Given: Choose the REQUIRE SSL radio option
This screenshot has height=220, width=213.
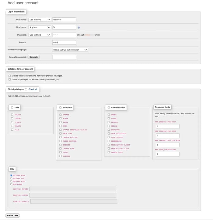Looking at the screenshot, I should [x=11, y=178].
